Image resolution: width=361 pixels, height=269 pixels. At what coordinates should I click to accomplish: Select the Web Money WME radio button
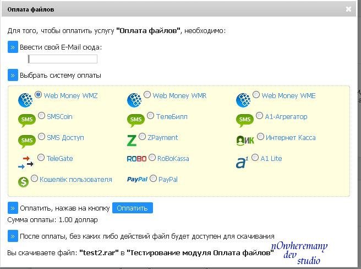256,95
